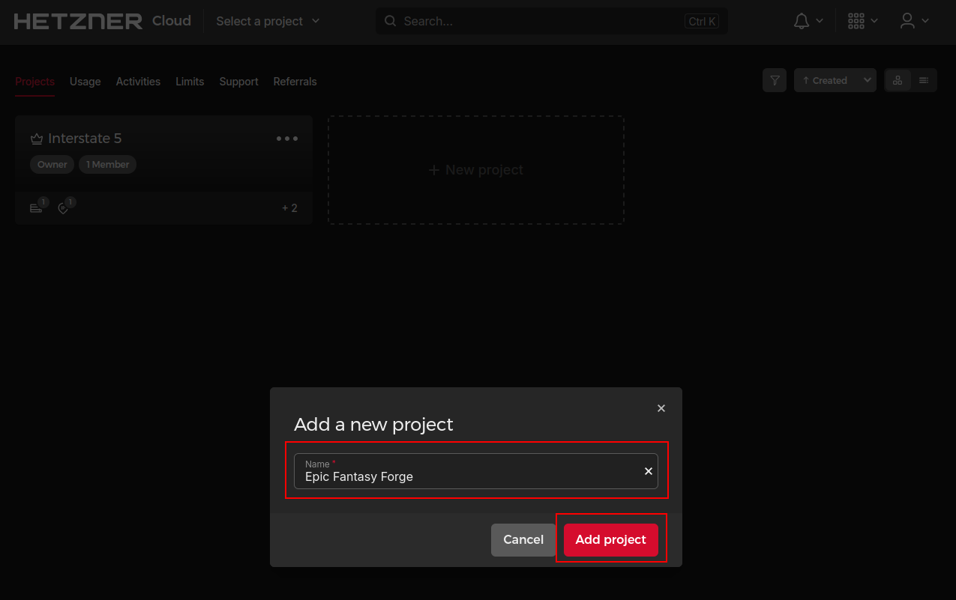Screen dimensions: 956x600
Task: Clear the Name field with the X icon
Action: point(649,471)
